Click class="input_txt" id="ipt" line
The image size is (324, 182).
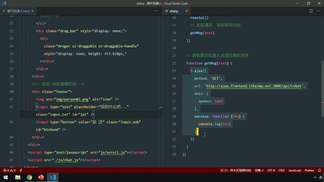pyautogui.click(x=65, y=114)
